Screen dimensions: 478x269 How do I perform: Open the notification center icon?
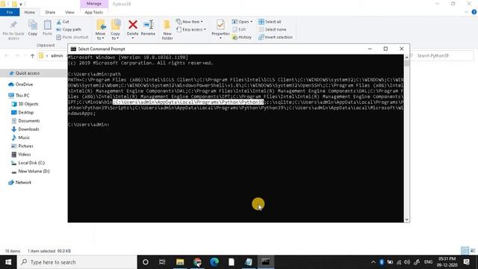[466, 262]
